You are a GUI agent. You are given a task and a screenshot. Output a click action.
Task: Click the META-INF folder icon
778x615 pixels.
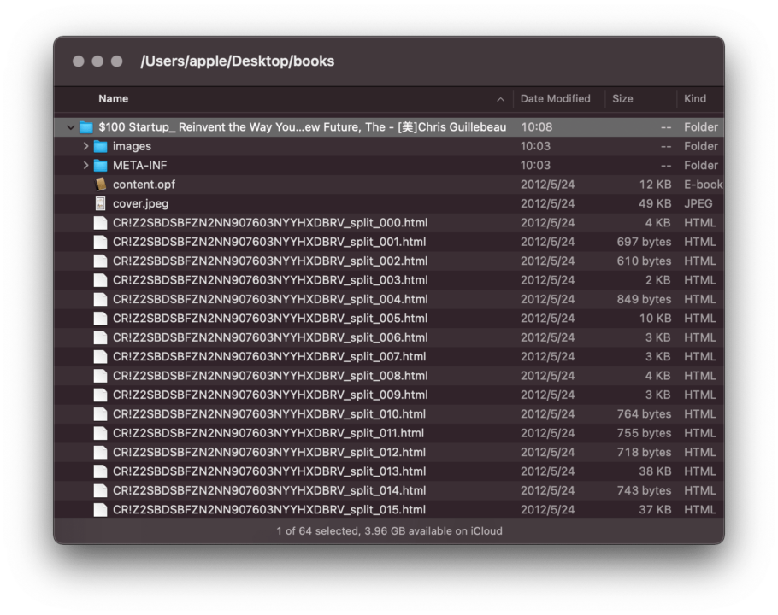[x=101, y=165]
